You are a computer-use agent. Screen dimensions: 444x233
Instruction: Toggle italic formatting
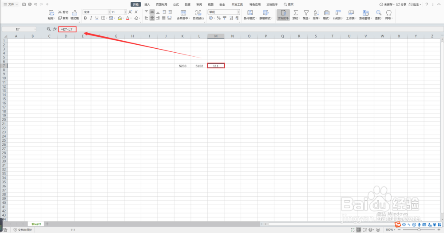tap(91, 18)
